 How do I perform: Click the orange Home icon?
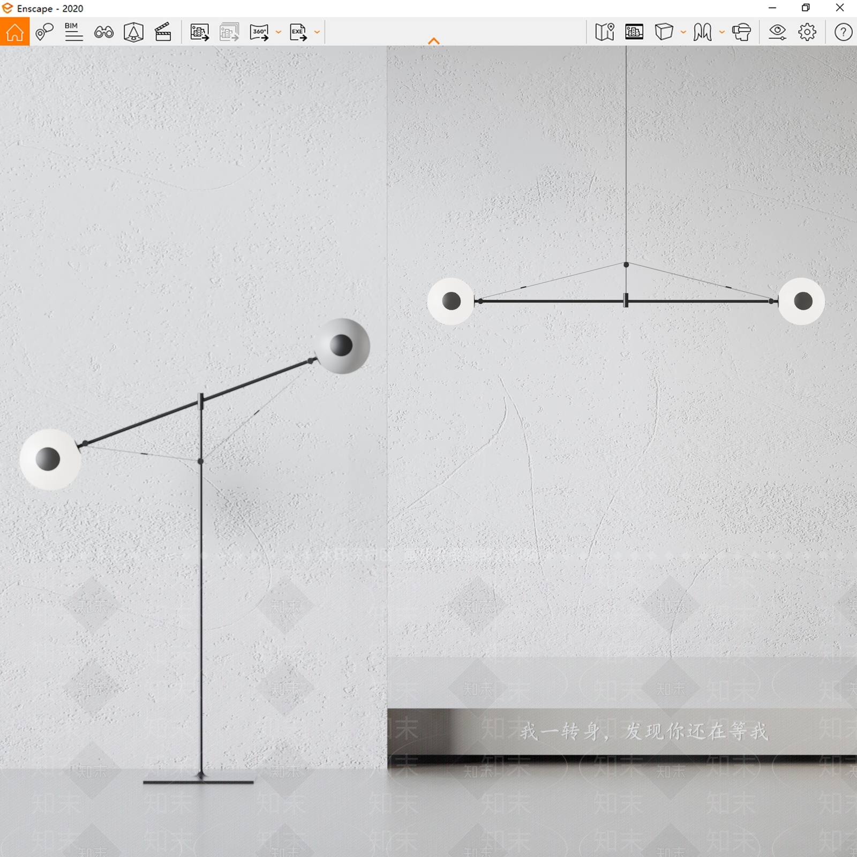point(14,32)
